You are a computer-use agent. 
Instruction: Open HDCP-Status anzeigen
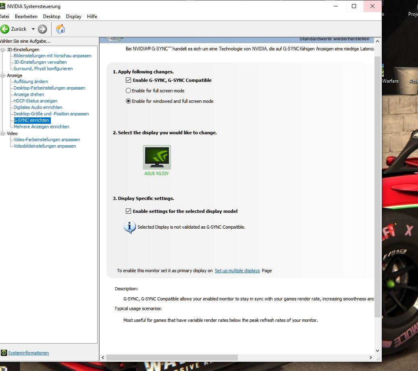[35, 101]
